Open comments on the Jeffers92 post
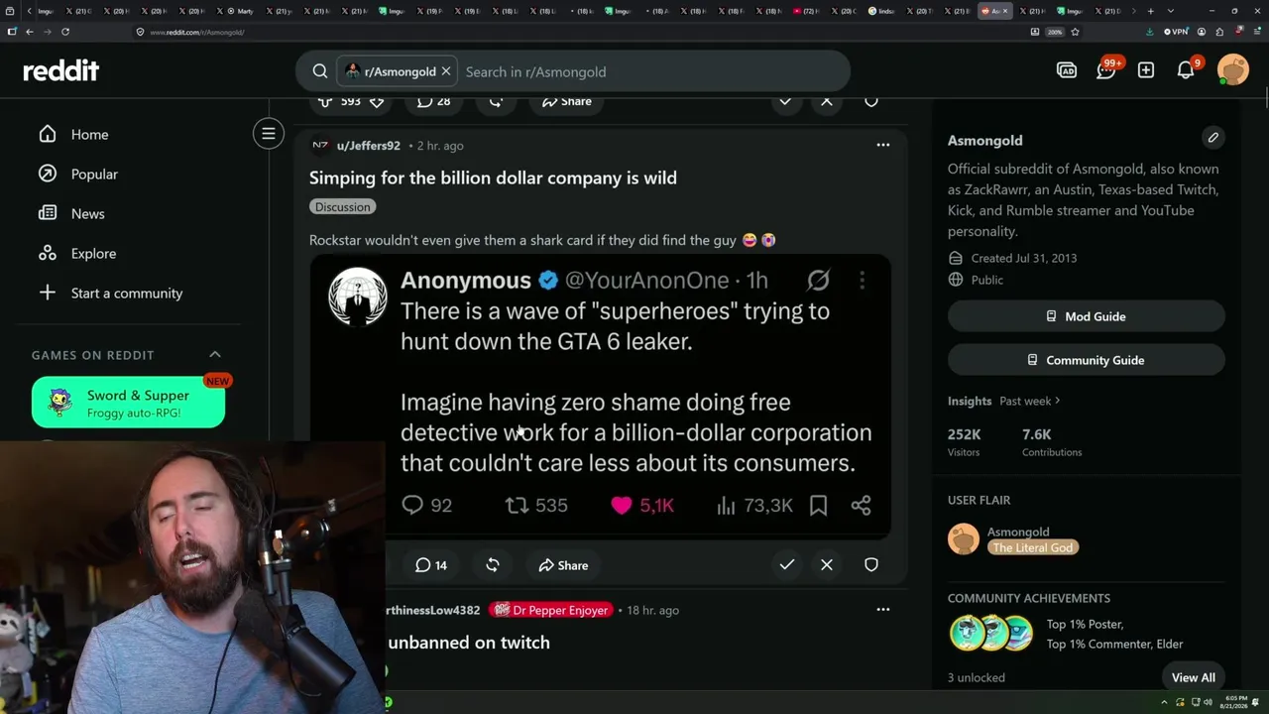Screen dimensions: 1269x714 click(431, 565)
